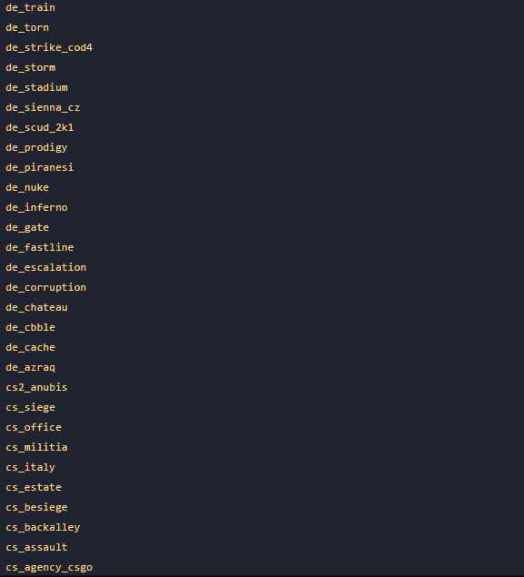Choose cs_assault from the list
This screenshot has width=524, height=577.
[36, 547]
